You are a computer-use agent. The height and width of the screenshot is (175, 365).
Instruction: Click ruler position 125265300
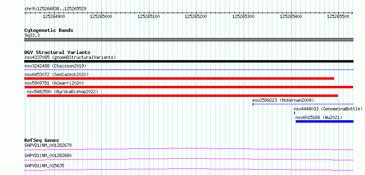tap(244, 16)
